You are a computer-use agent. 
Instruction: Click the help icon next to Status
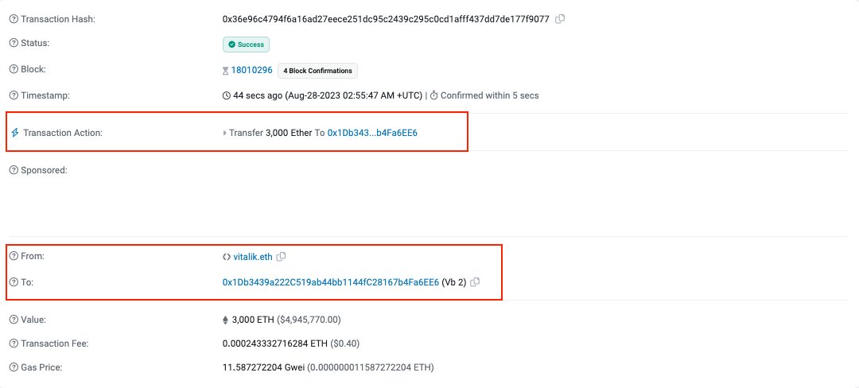coord(13,43)
